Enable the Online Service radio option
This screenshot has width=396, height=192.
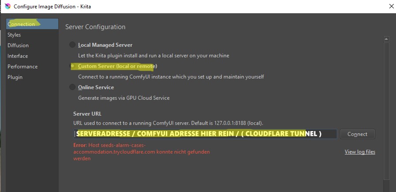[72, 87]
